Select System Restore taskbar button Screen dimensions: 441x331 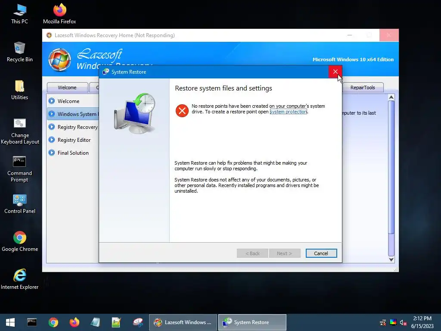(252, 322)
